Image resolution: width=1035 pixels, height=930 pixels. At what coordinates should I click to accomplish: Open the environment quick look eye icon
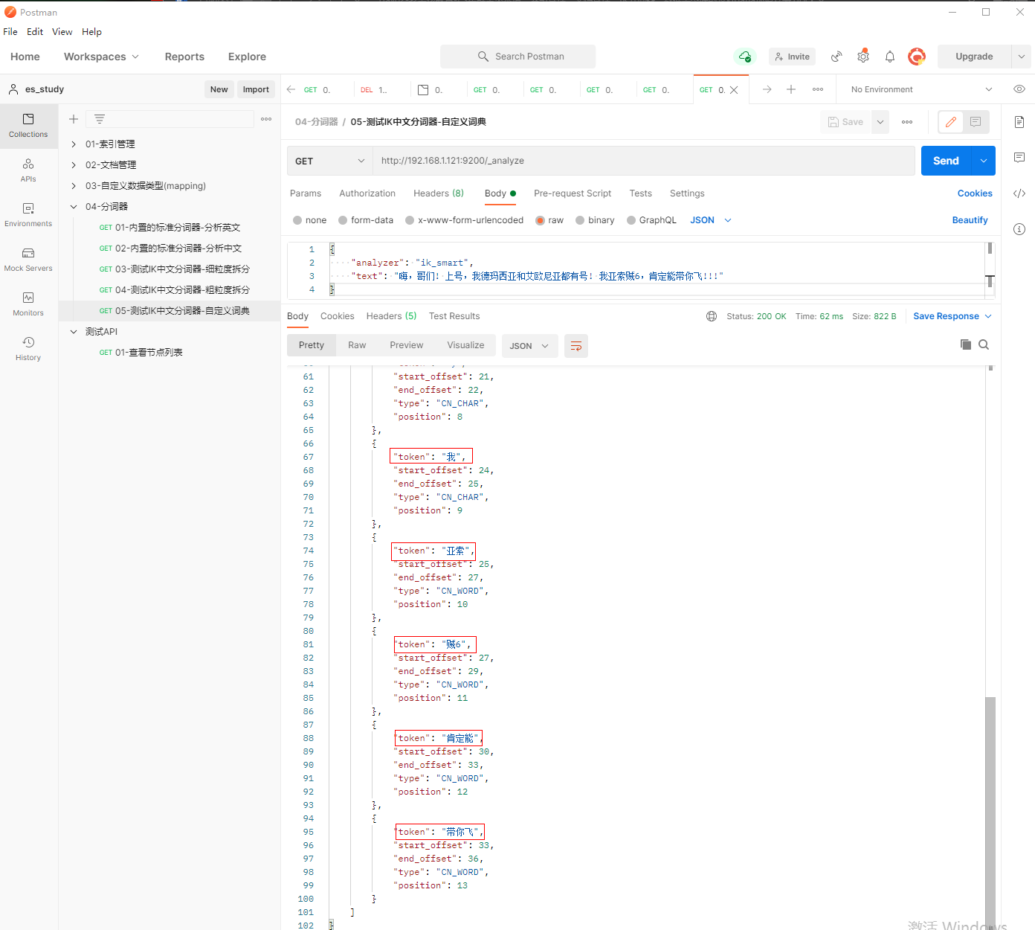pos(1019,89)
